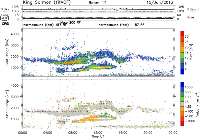The width and height of the screenshot is (200, 138).
Task: Click the 'CPID' row label
Action: tap(5, 24)
